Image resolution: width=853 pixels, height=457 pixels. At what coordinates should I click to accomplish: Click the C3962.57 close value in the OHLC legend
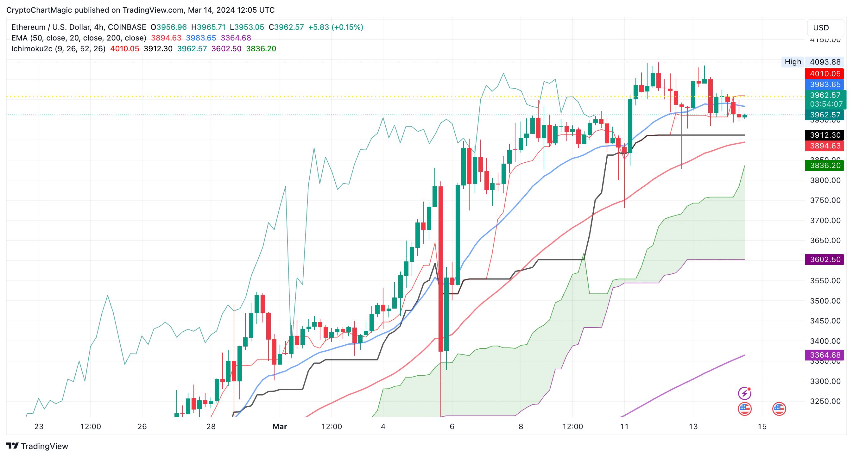[x=286, y=27]
